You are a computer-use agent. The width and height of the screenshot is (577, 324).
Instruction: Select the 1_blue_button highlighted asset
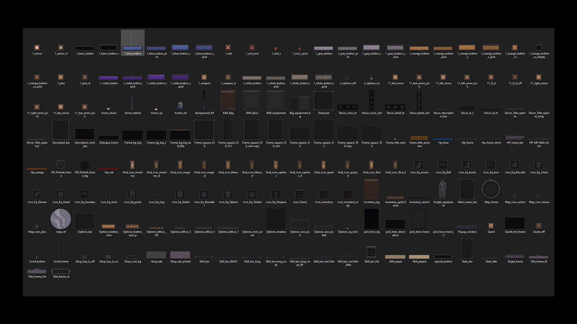pyautogui.click(x=133, y=48)
